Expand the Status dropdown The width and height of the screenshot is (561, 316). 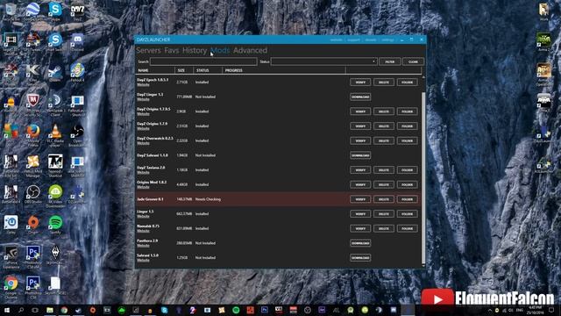323,61
